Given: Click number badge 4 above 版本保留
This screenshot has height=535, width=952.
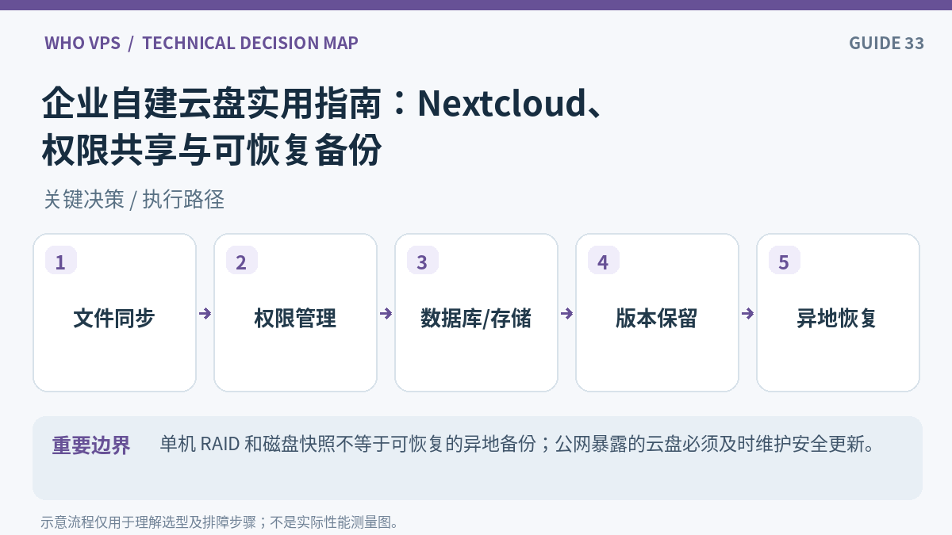Looking at the screenshot, I should point(604,261).
